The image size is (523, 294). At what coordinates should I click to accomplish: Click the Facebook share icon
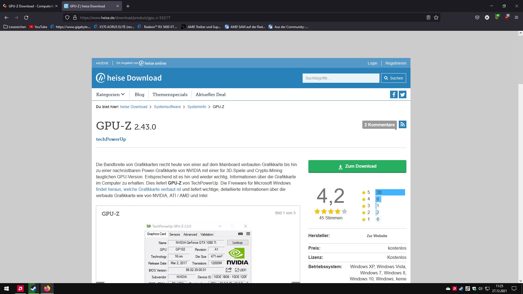[394, 94]
